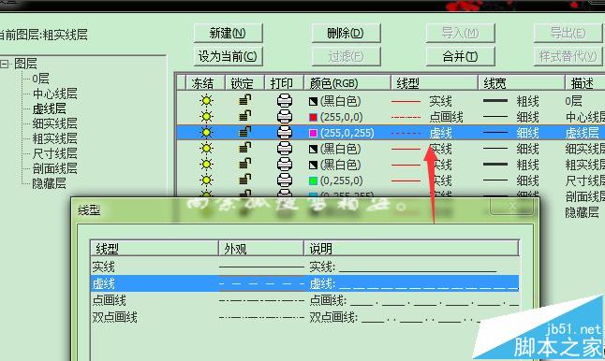The height and width of the screenshot is (361, 605).
Task: Click 打印 column header
Action: pyautogui.click(x=284, y=83)
